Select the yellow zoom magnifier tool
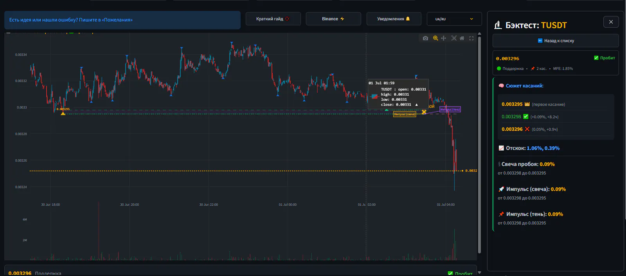Screen dimensions: 626x276 (x=435, y=38)
